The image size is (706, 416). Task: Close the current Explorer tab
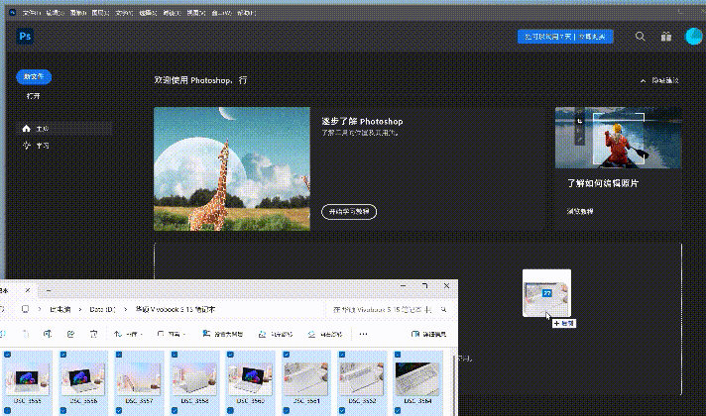pos(28,290)
